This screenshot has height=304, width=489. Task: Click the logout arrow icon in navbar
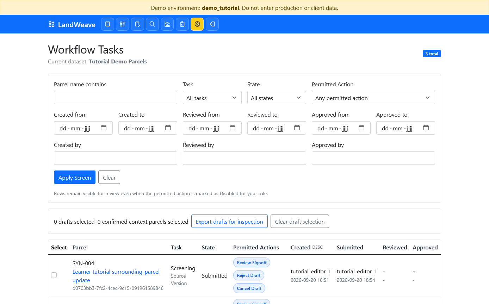212,24
